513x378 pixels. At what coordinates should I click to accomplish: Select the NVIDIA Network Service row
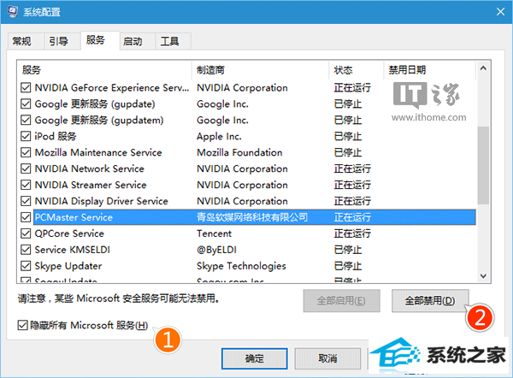click(247, 168)
